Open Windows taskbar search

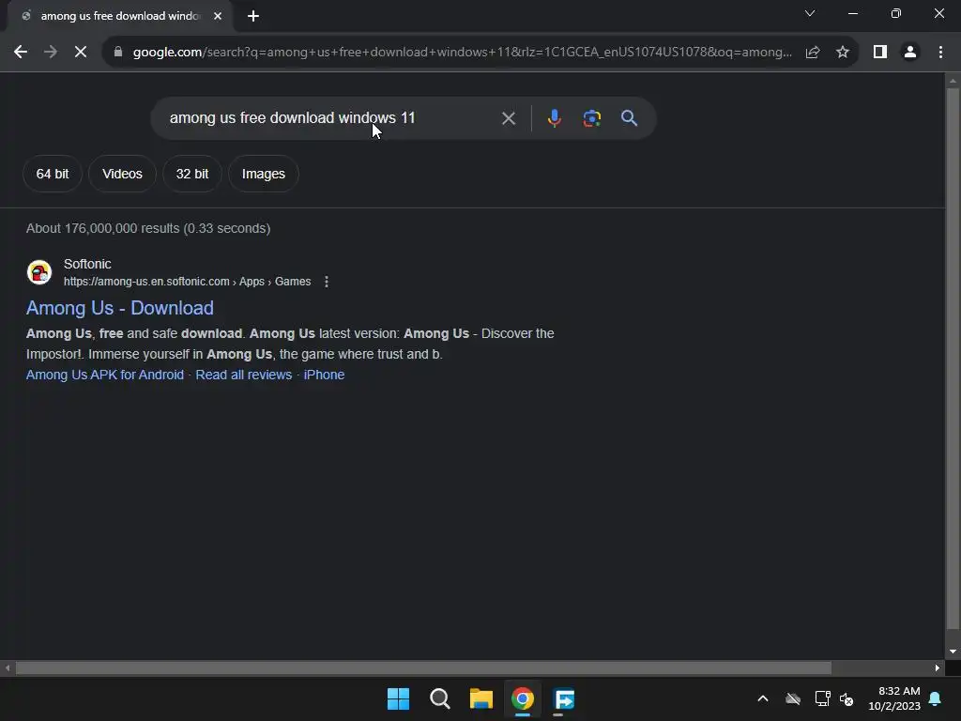point(439,698)
